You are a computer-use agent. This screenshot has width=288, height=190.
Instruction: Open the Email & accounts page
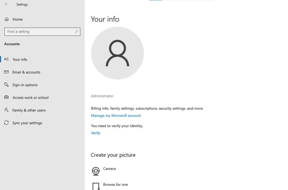pos(26,72)
